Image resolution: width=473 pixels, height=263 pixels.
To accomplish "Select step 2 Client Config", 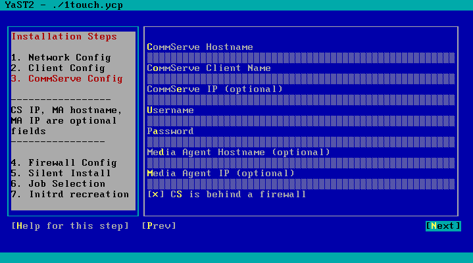I will click(58, 68).
